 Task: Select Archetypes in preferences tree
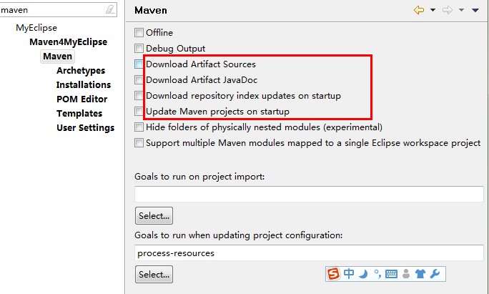point(81,71)
